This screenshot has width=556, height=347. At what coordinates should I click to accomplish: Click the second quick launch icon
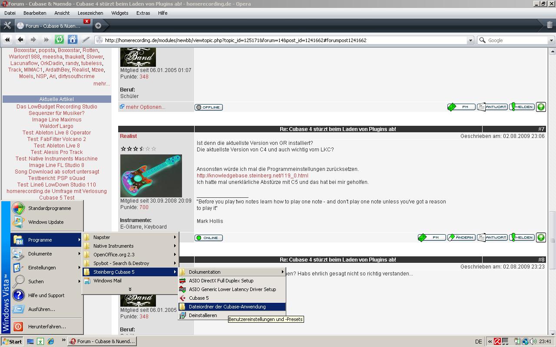pyautogui.click(x=40, y=341)
